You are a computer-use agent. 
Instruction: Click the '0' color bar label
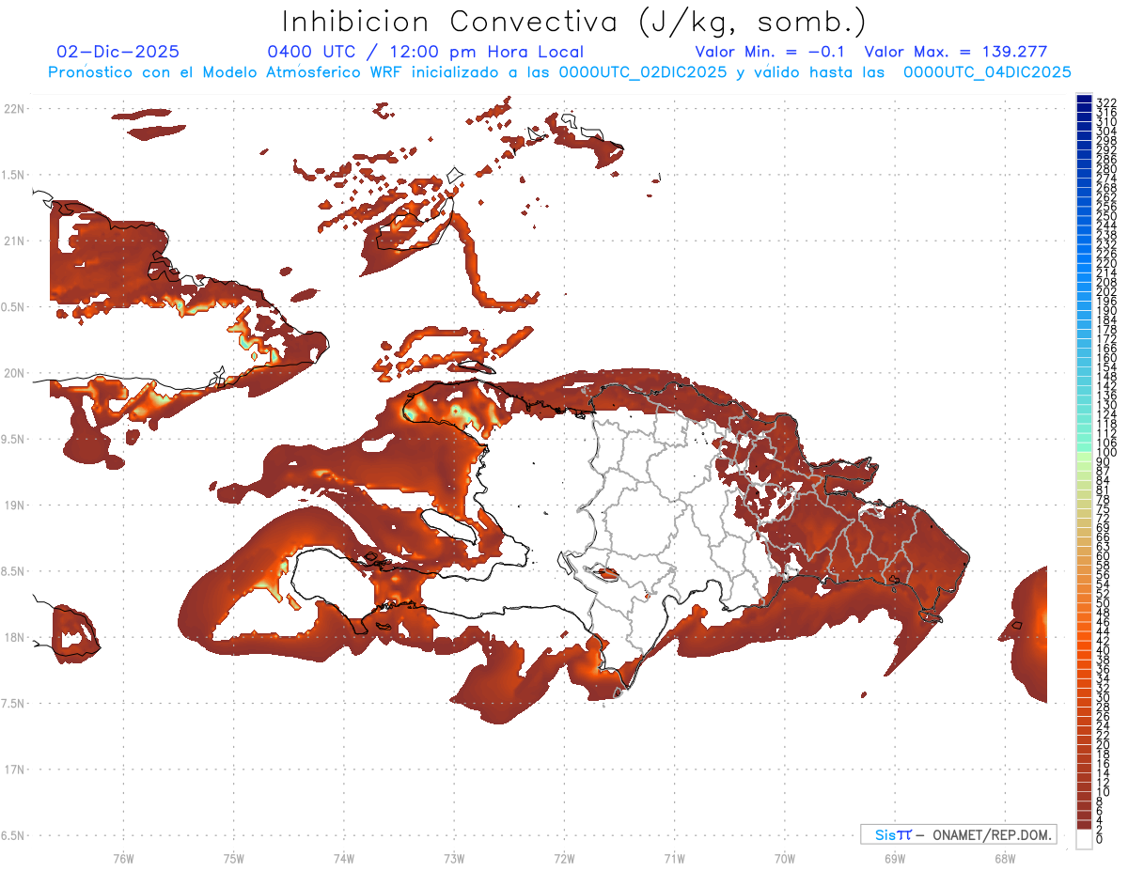coord(1100,839)
